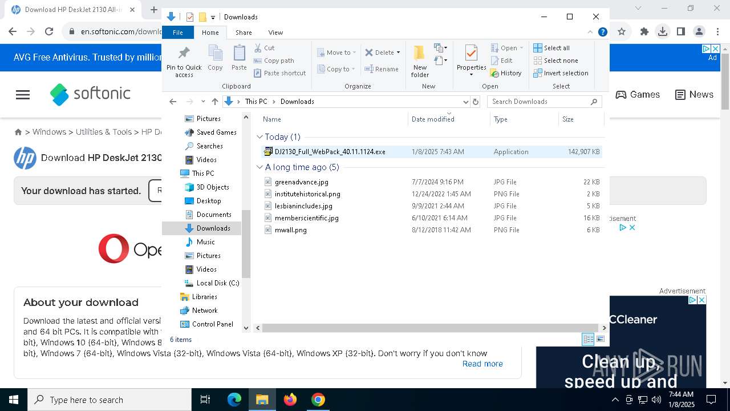This screenshot has height=411, width=730.
Task: Select memberscientific.jpg file
Action: (431, 218)
